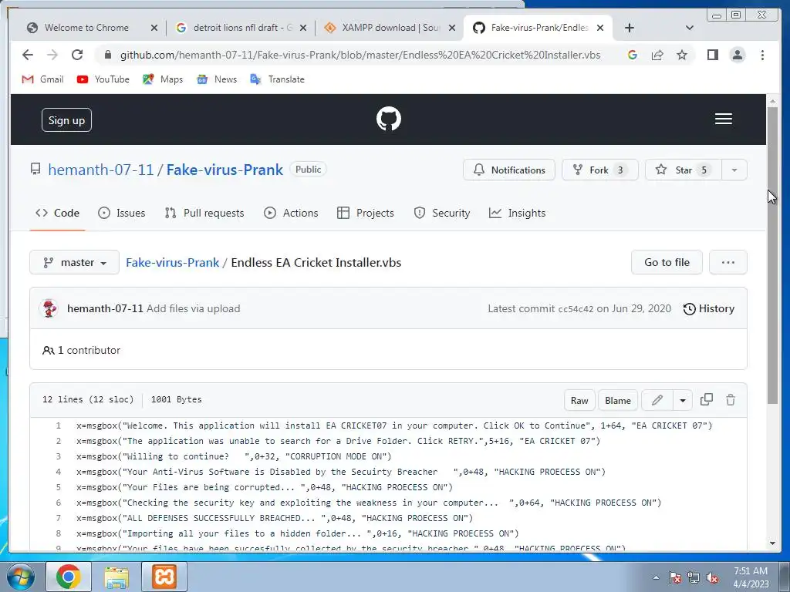Close the Fake-virus-Prank tab

point(600,28)
